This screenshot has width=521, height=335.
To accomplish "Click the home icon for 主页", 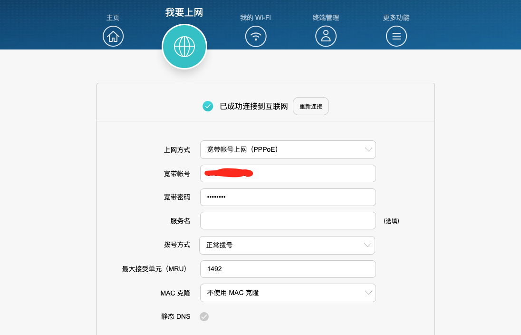I will pos(113,36).
